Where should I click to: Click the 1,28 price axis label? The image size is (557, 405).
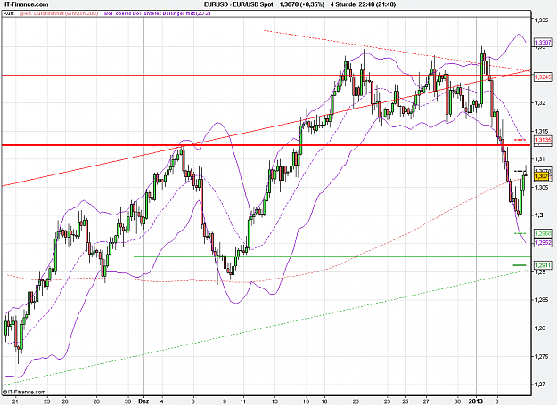539,328
